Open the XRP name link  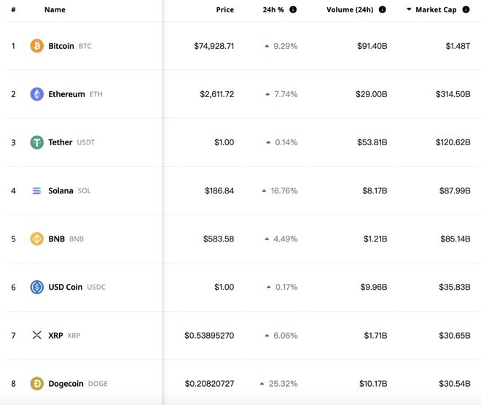click(x=55, y=335)
